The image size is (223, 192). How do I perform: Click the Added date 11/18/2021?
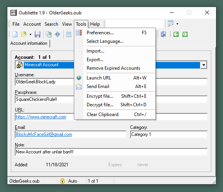point(57,165)
